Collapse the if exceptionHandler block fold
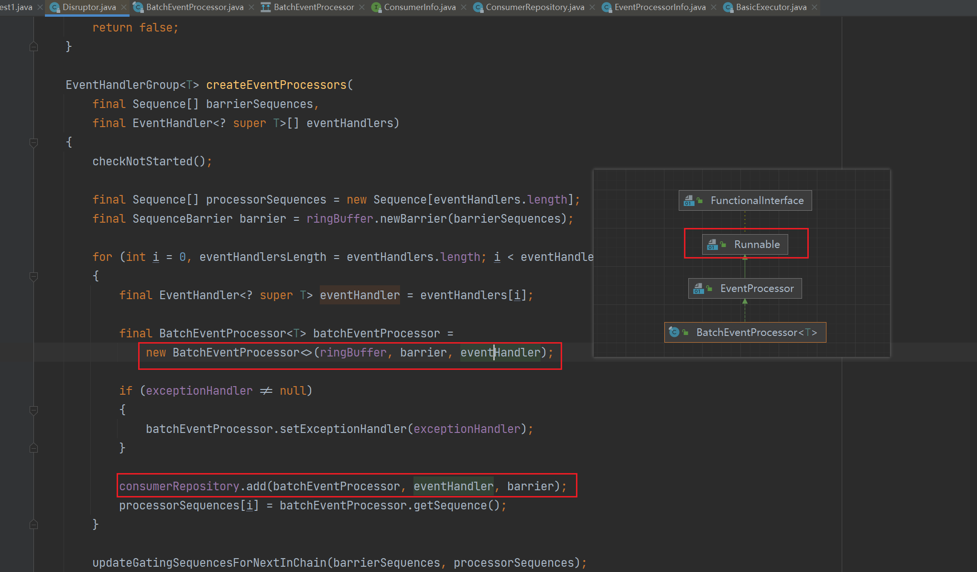The image size is (977, 572). click(33, 410)
